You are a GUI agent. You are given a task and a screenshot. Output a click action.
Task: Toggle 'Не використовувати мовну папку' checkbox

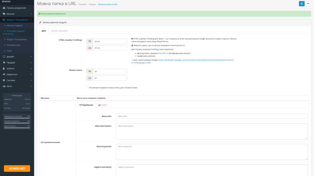pos(87,87)
